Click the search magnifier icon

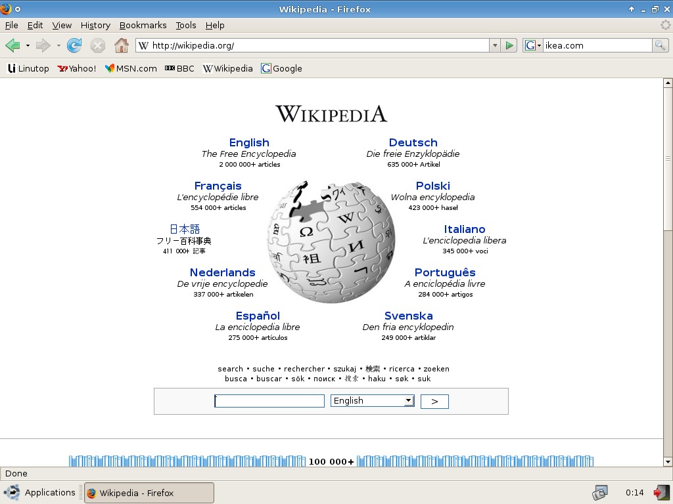660,45
